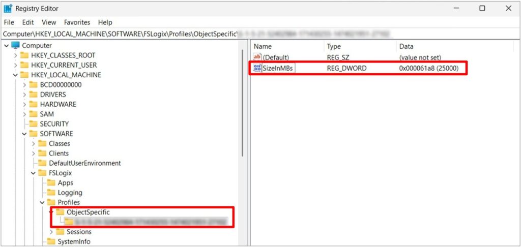Image resolution: width=521 pixels, height=247 pixels.
Task: Click the Registry Editor title bar icon
Action: pyautogui.click(x=8, y=8)
